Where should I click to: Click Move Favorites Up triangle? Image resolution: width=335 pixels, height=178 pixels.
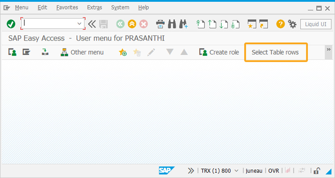coord(184,52)
